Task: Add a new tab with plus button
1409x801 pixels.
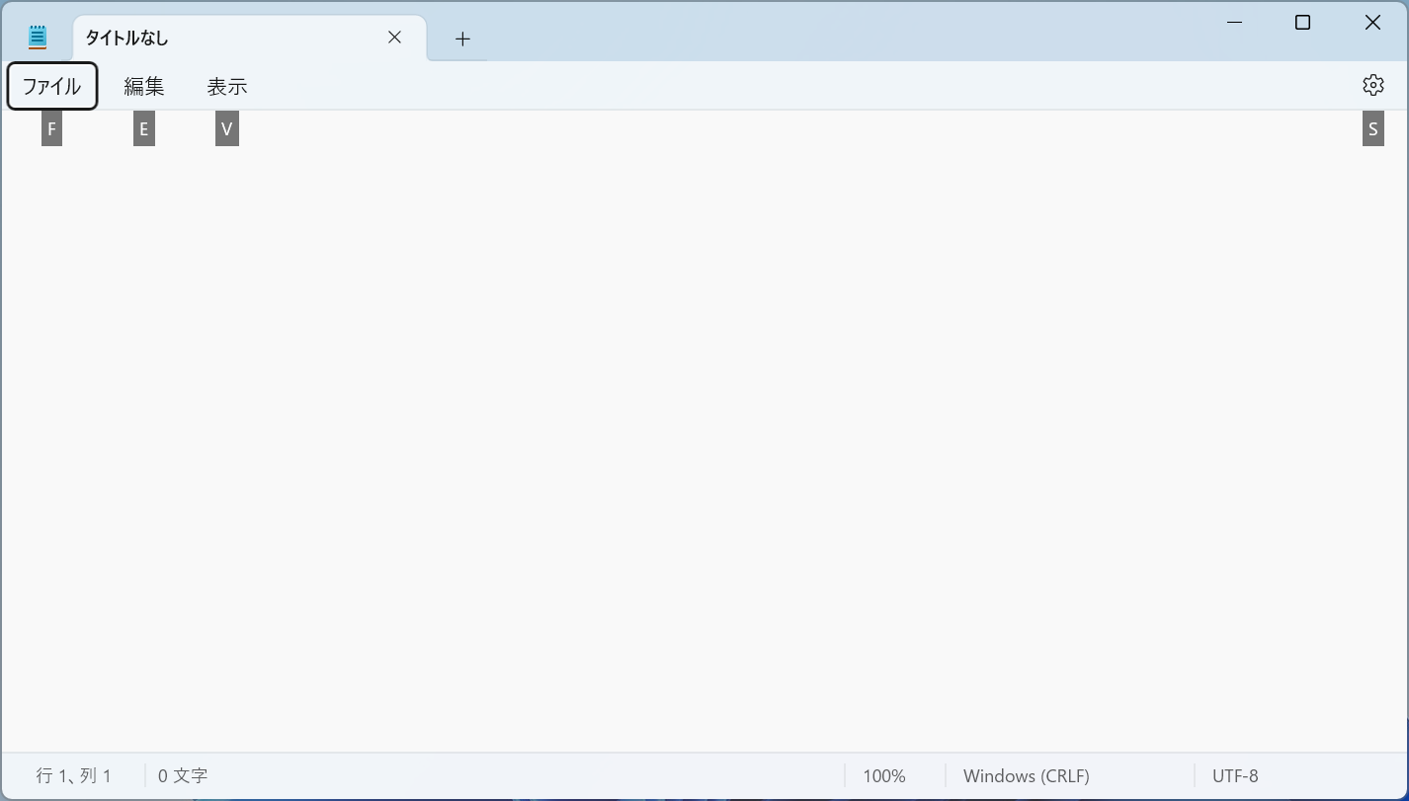Action: point(462,39)
